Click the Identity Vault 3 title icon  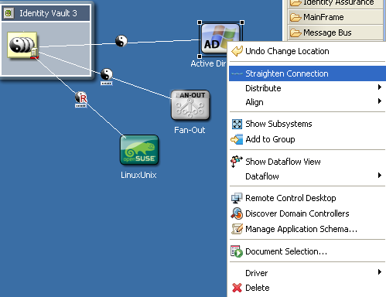click(x=9, y=13)
